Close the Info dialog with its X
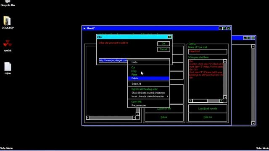Viewport: 269px width, 151px height. pos(169,37)
